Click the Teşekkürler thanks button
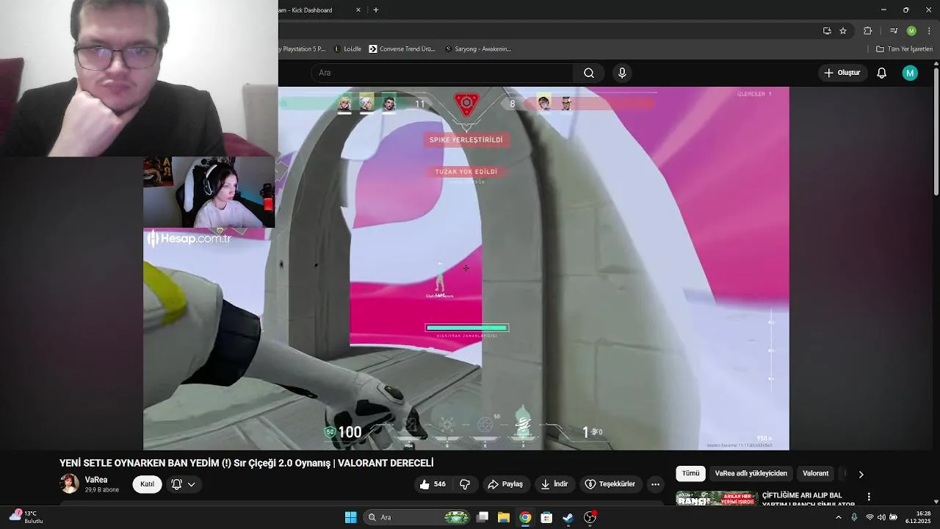Screen dimensions: 940x529 tap(610, 484)
